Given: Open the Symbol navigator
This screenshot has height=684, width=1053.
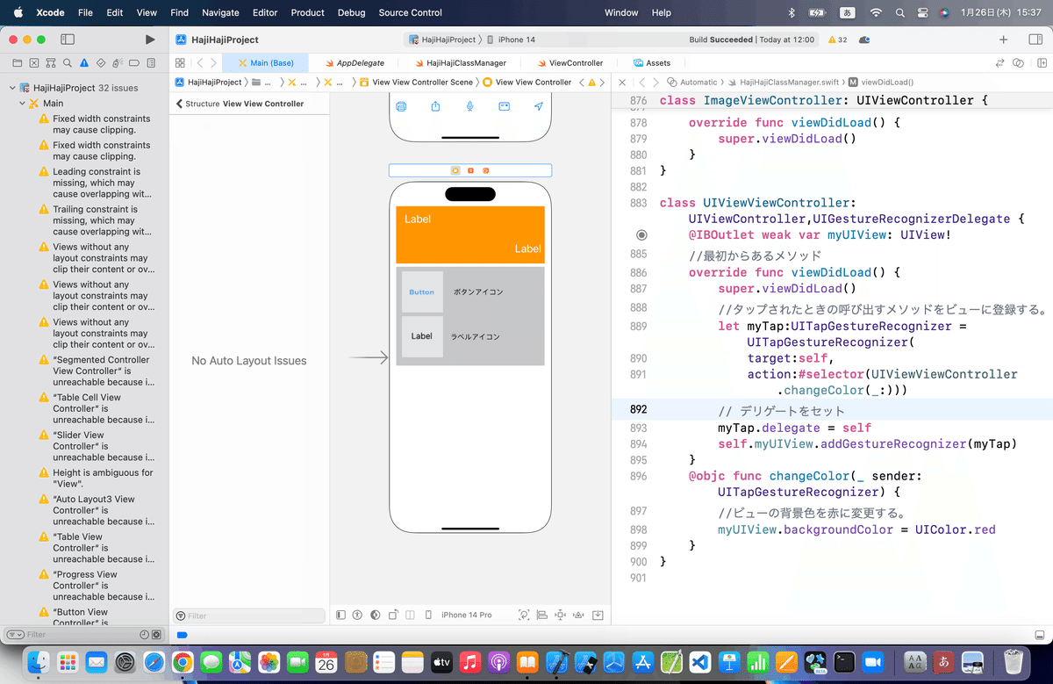Looking at the screenshot, I should coord(50,63).
